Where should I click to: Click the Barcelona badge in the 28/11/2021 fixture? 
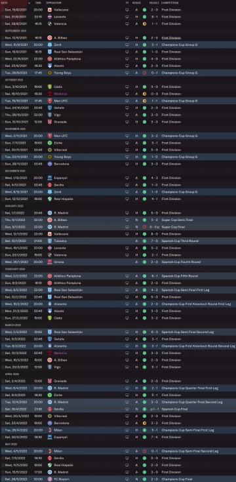[49, 164]
